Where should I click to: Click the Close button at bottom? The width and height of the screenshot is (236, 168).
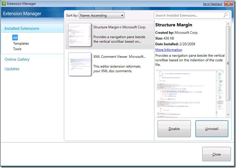(x=217, y=154)
